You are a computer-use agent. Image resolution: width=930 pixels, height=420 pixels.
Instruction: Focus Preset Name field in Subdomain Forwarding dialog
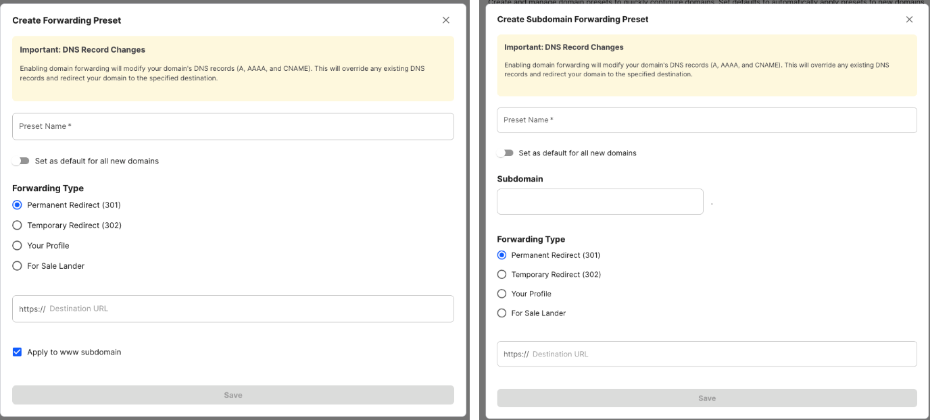point(707,120)
